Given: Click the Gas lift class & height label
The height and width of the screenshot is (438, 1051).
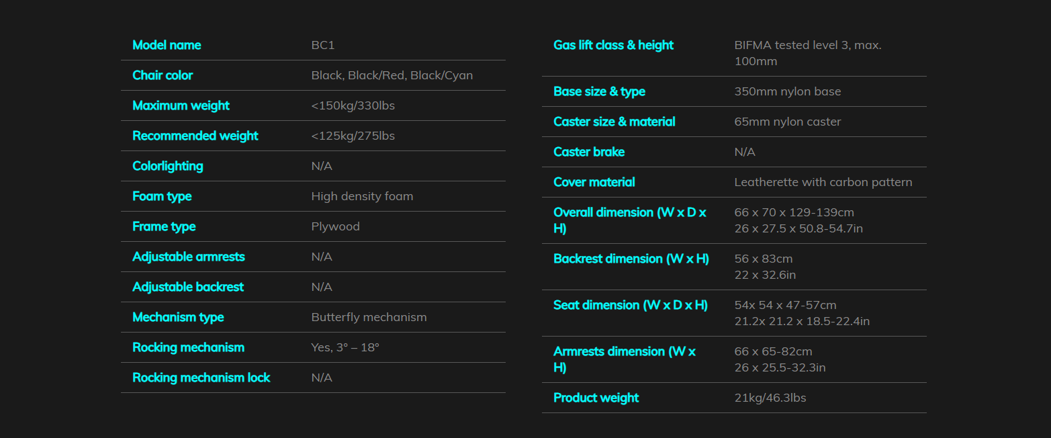Looking at the screenshot, I should [614, 45].
